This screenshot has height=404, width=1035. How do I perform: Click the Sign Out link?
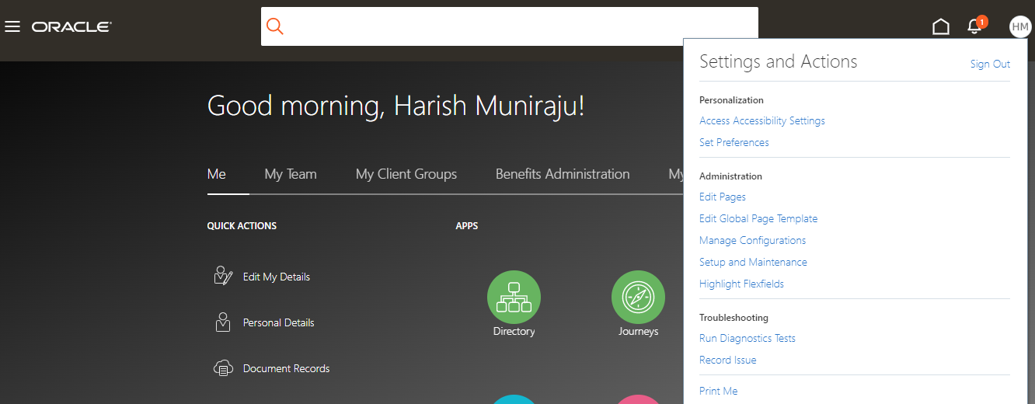click(990, 64)
